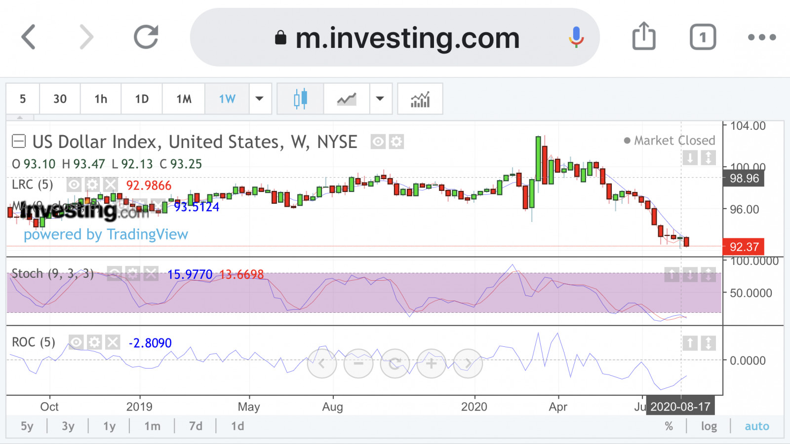Open the chart style dropdown arrow
790x444 pixels.
pos(380,99)
